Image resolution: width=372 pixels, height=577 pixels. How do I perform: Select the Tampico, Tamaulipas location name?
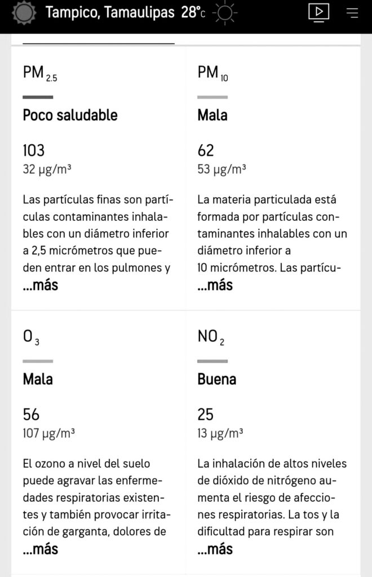(109, 12)
